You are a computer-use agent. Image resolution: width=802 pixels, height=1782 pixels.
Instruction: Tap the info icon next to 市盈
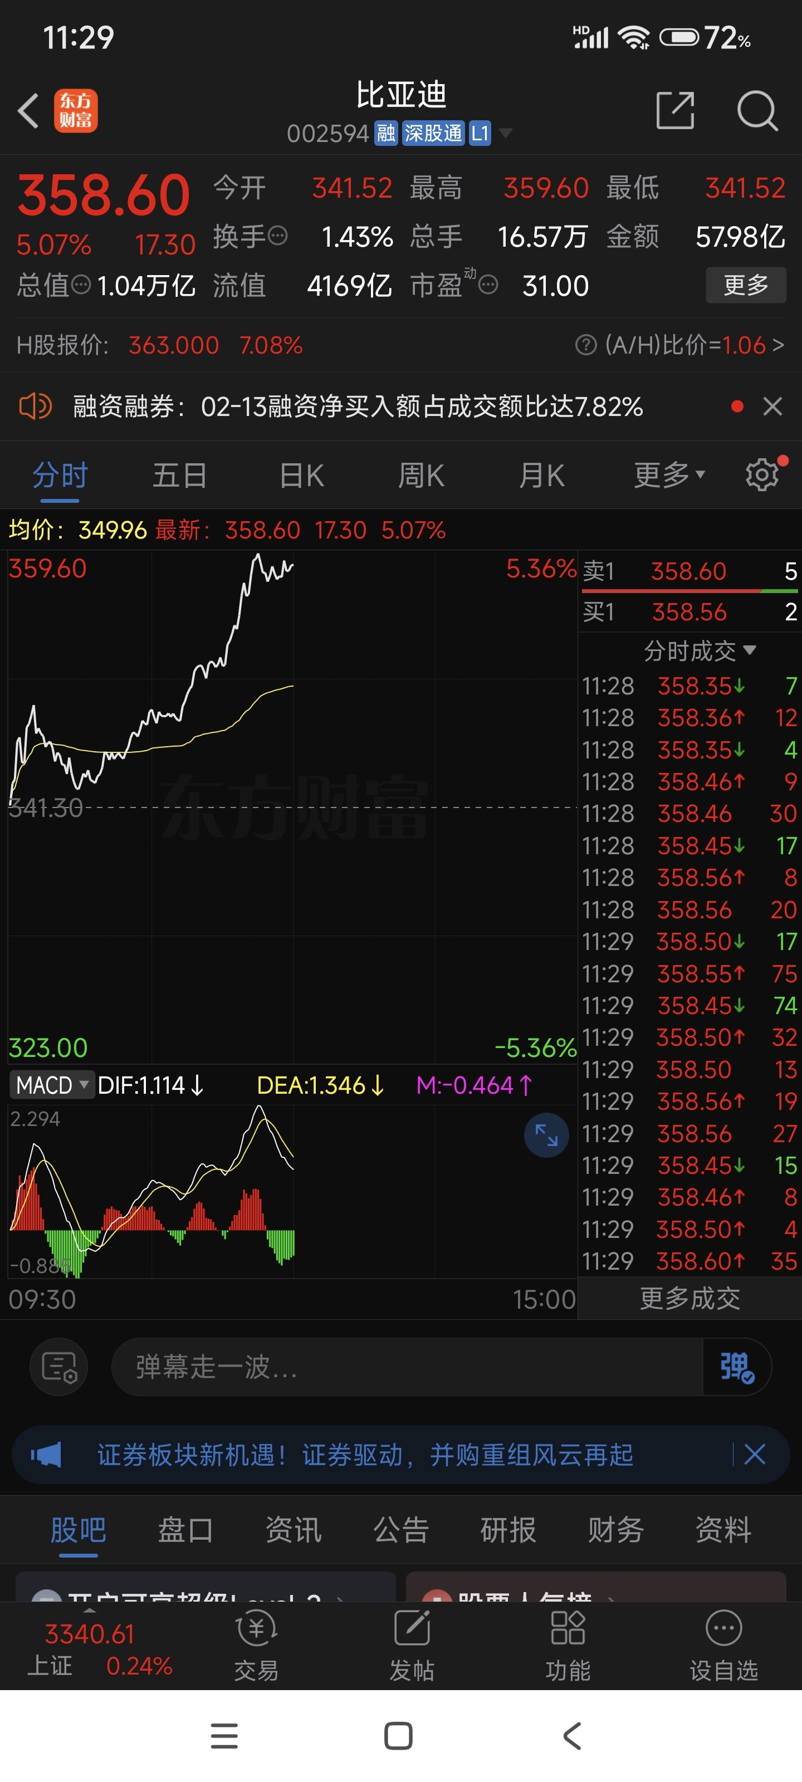click(x=488, y=285)
